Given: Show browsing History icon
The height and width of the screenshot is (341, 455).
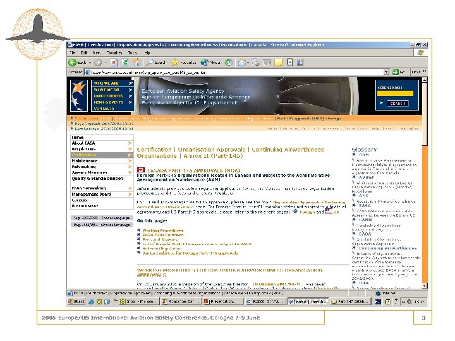Looking at the screenshot, I should tap(229, 63).
